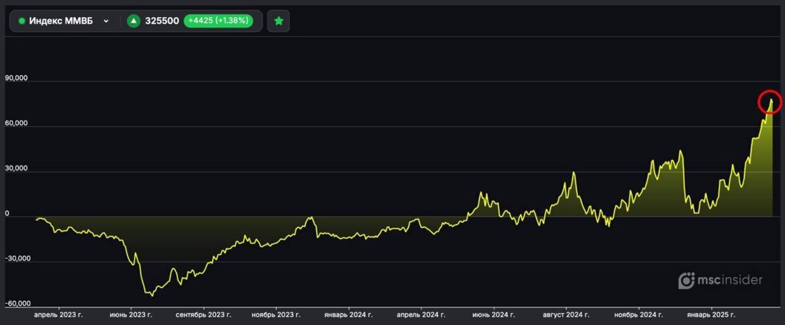Select the август 2024 г. axis label

tap(566, 315)
